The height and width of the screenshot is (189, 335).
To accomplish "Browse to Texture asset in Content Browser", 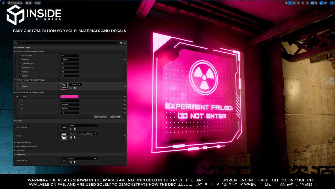I will pyautogui.click(x=75, y=88).
